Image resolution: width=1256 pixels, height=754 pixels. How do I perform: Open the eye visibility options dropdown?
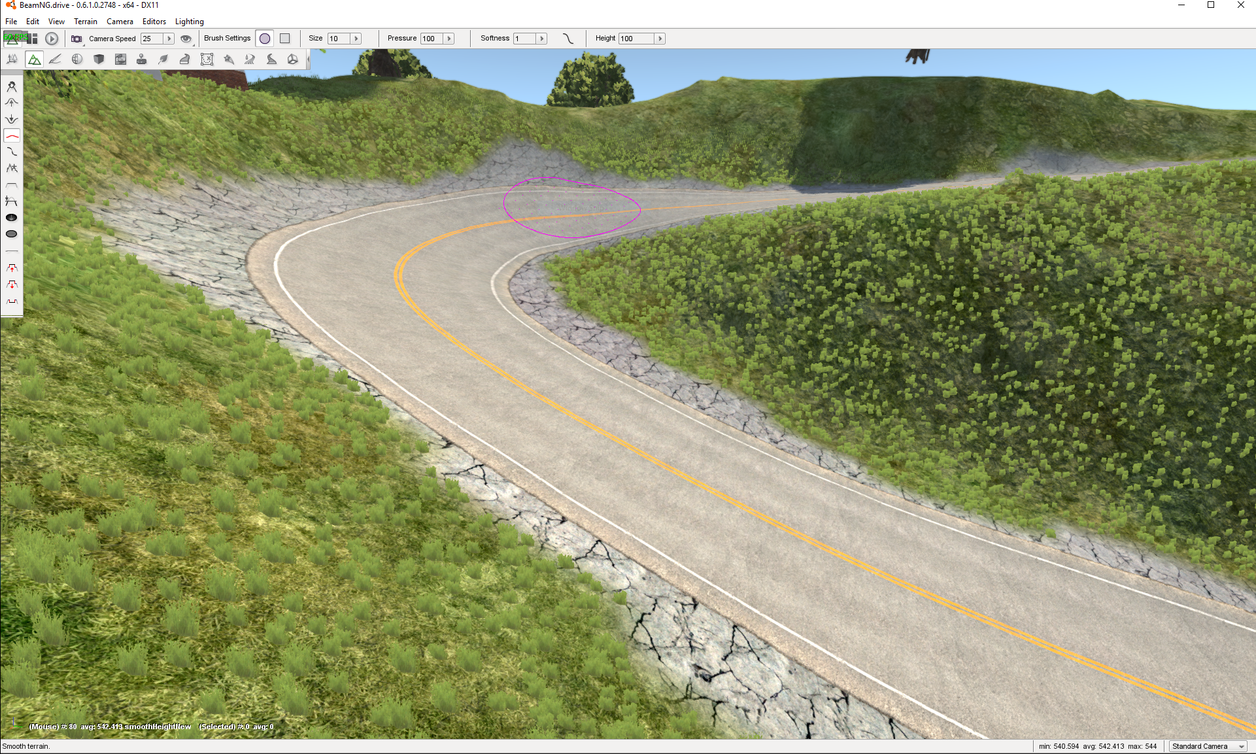pyautogui.click(x=186, y=39)
